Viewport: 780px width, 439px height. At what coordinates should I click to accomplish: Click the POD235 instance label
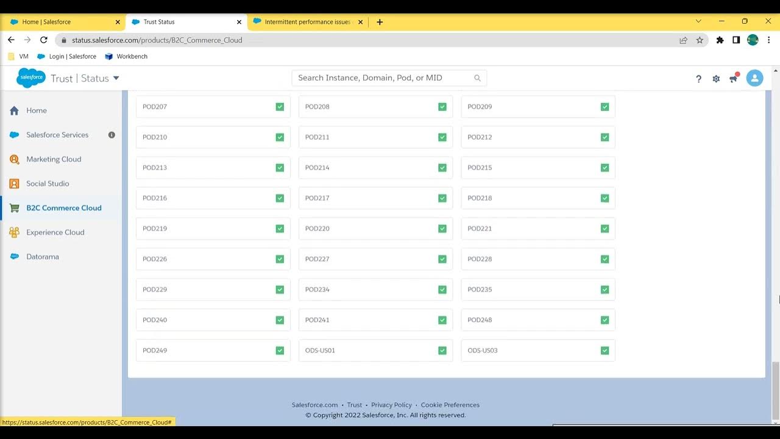[480, 290]
